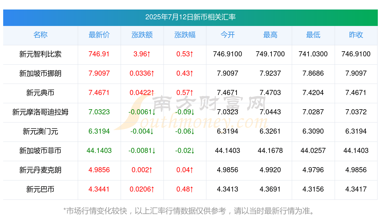Select the row name 新元智利比索
Image resolution: width=381 pixels, height=221 pixels.
coord(40,54)
